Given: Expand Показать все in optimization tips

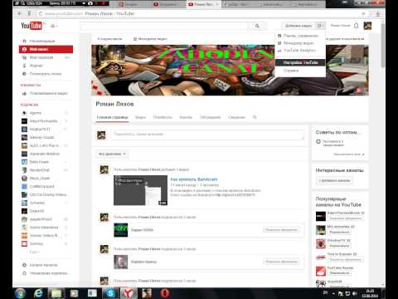Looking at the screenshot, I should (x=349, y=154).
